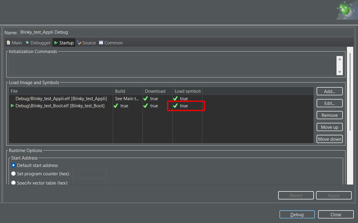Select Set program counter (hex) radio button
The image size is (358, 223).
click(x=14, y=174)
